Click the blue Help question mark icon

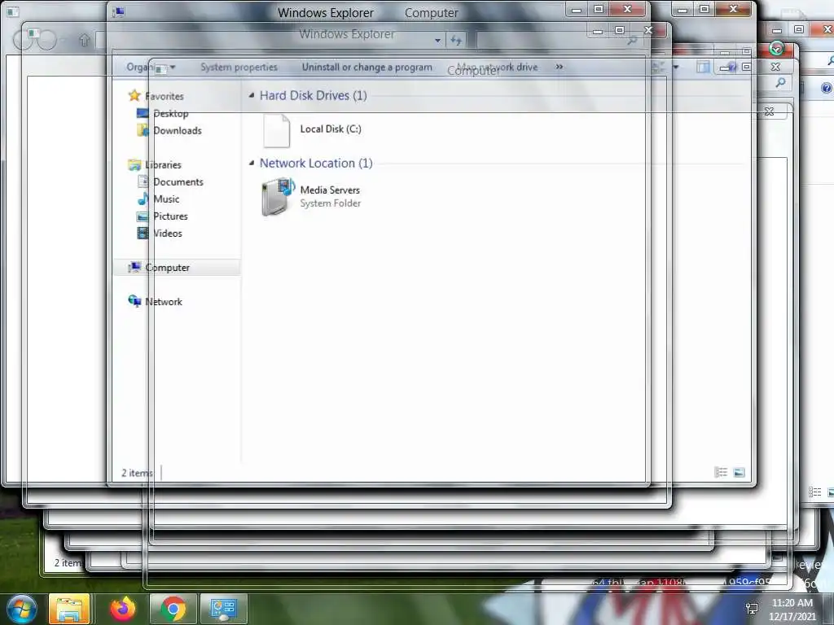click(827, 88)
